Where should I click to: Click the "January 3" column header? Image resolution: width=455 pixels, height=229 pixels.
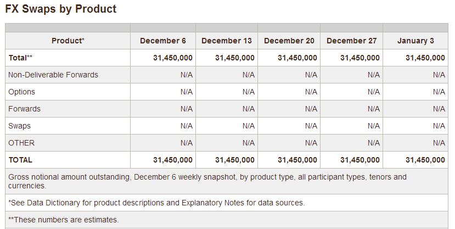tap(415, 41)
